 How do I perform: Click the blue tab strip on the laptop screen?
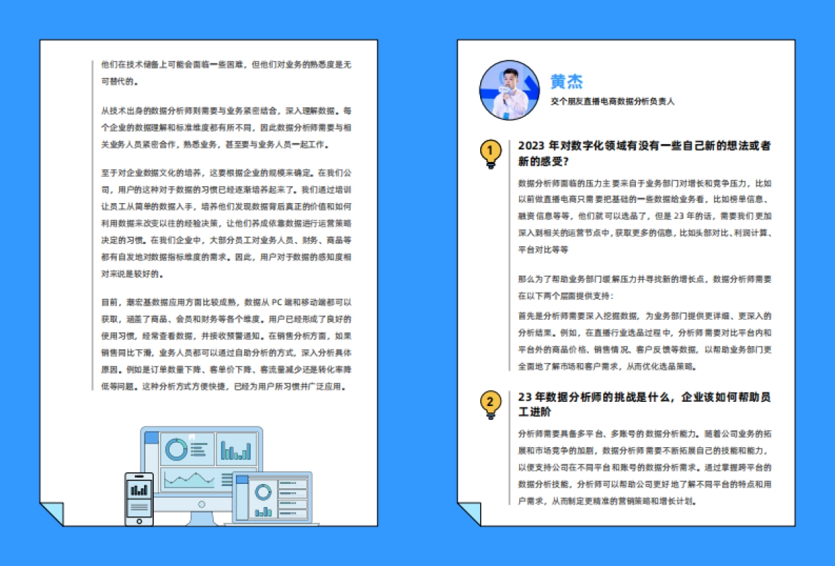pyautogui.click(x=241, y=479)
